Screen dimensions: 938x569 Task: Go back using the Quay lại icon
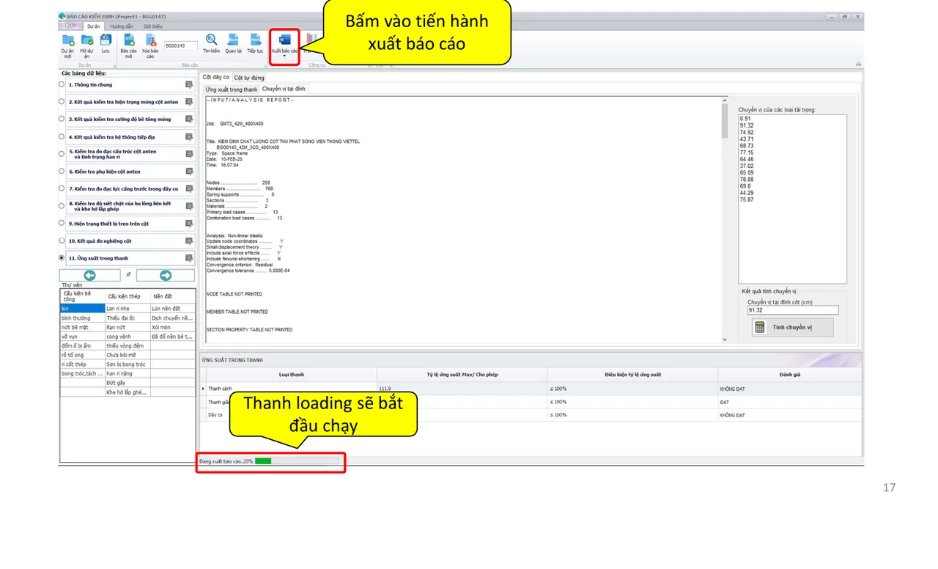(233, 40)
